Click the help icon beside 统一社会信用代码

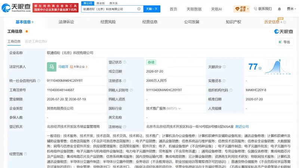(38, 81)
